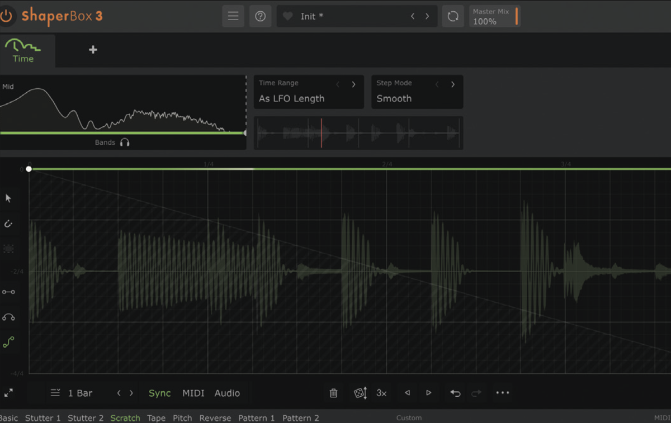Browse next Step Mode option
The image size is (671, 423).
coord(453,84)
